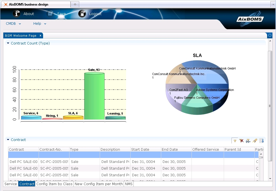Sort by the Parent Id column header
This screenshot has width=276, height=191.
click(239, 150)
